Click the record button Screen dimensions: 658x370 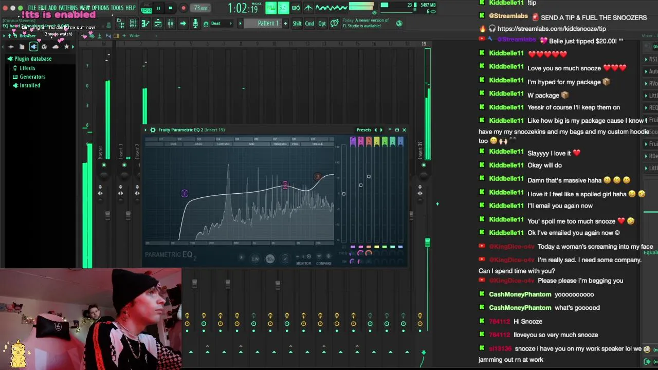(183, 8)
